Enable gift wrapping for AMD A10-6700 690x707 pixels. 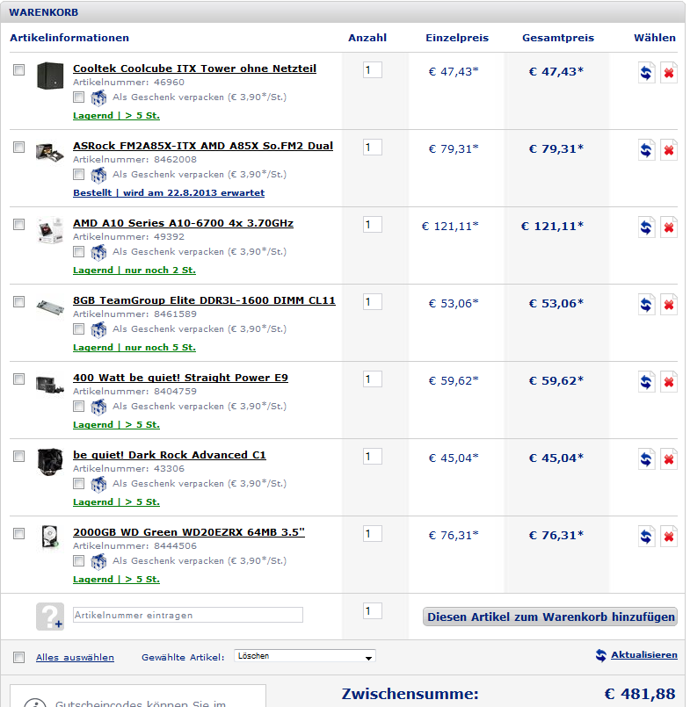click(78, 251)
